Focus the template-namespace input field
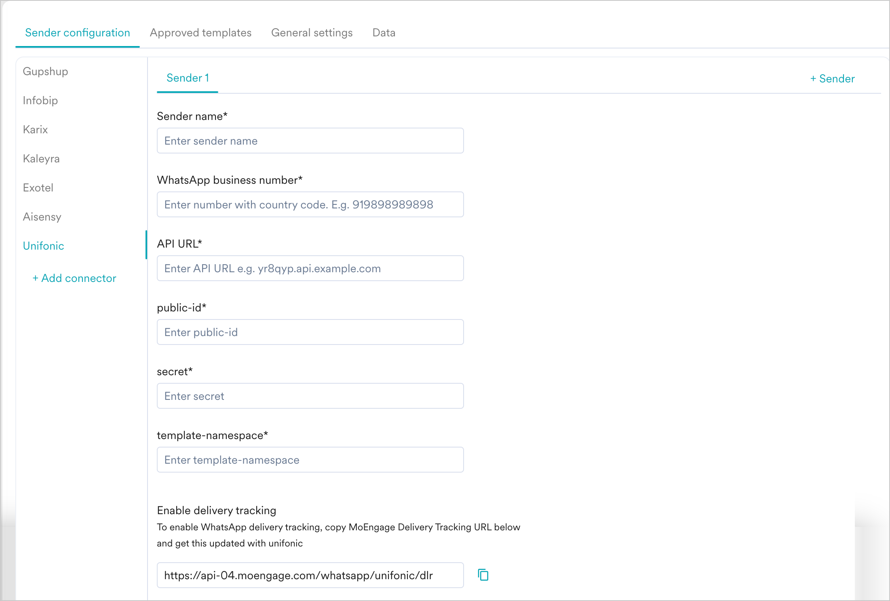Image resolution: width=890 pixels, height=601 pixels. coord(310,460)
